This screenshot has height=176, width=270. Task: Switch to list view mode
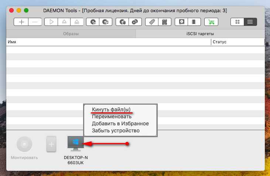pyautogui.click(x=250, y=22)
